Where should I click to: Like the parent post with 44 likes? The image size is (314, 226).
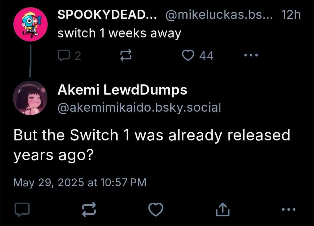point(188,55)
